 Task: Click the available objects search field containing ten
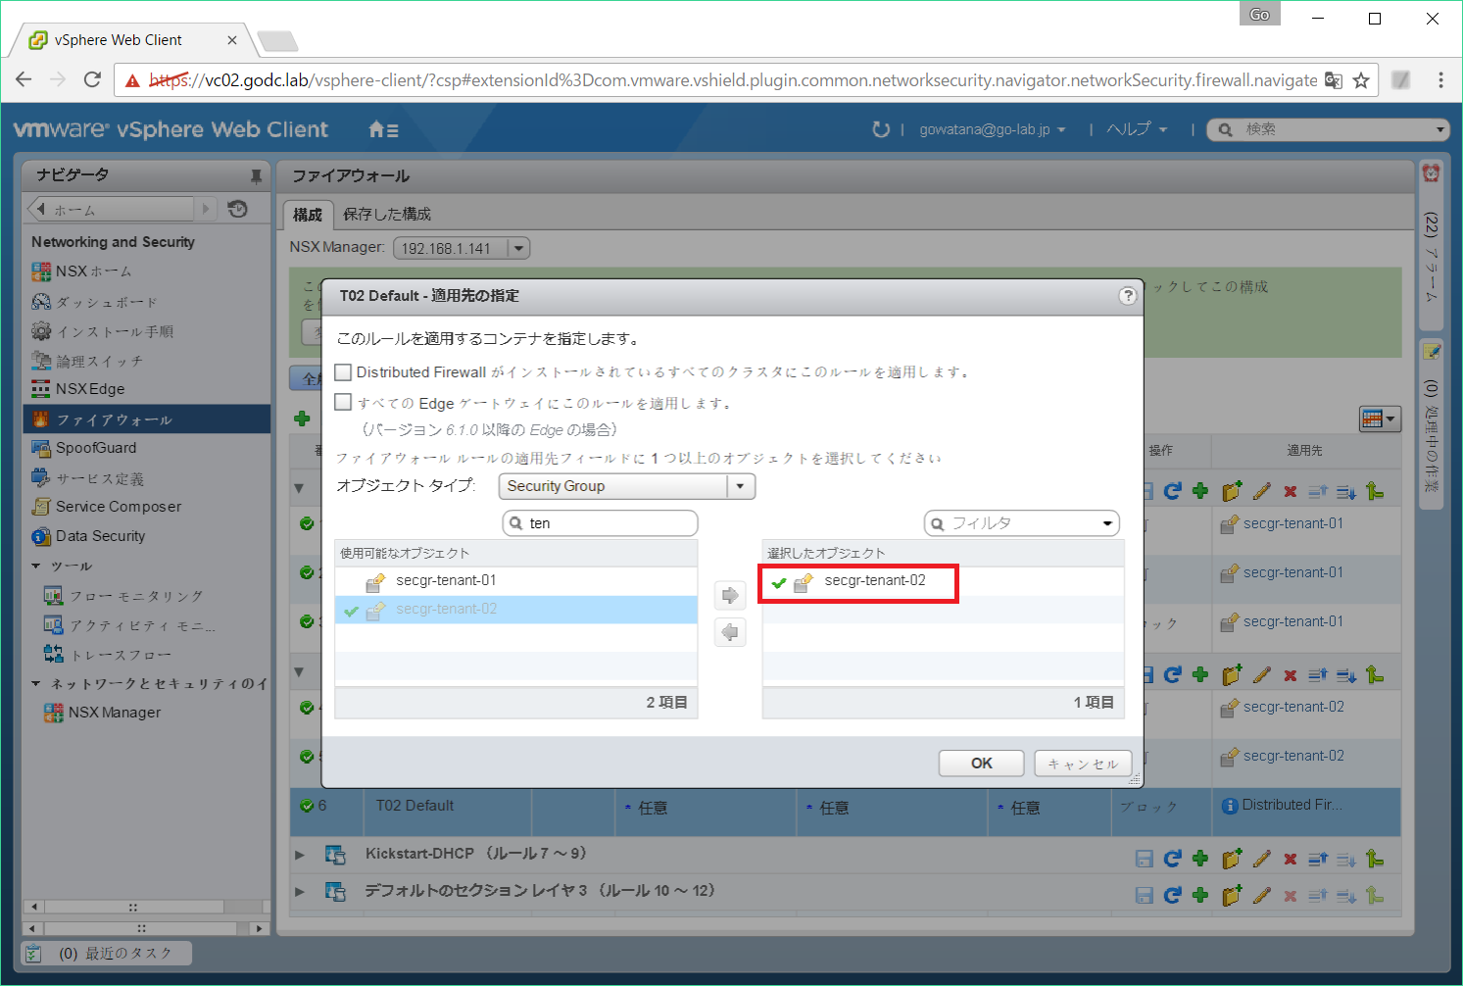tap(600, 523)
